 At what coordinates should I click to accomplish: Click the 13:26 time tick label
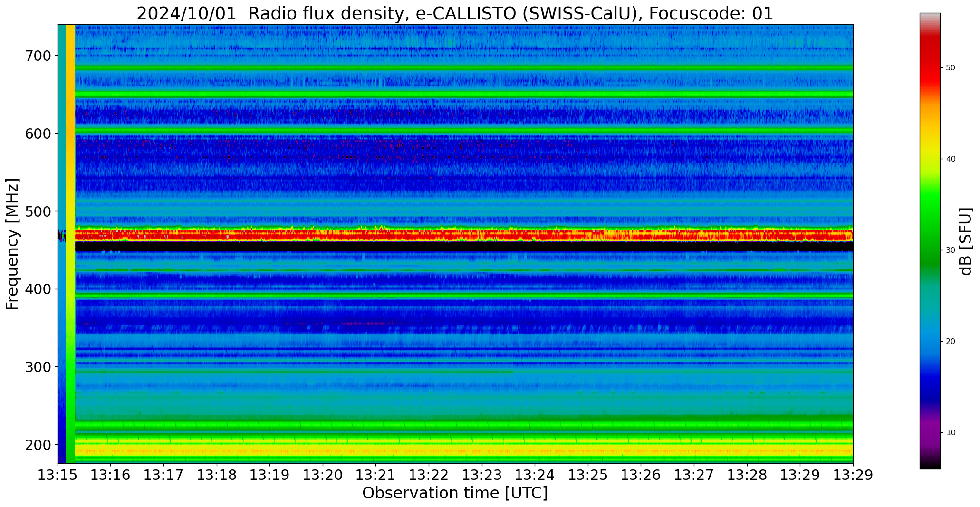[x=641, y=475]
